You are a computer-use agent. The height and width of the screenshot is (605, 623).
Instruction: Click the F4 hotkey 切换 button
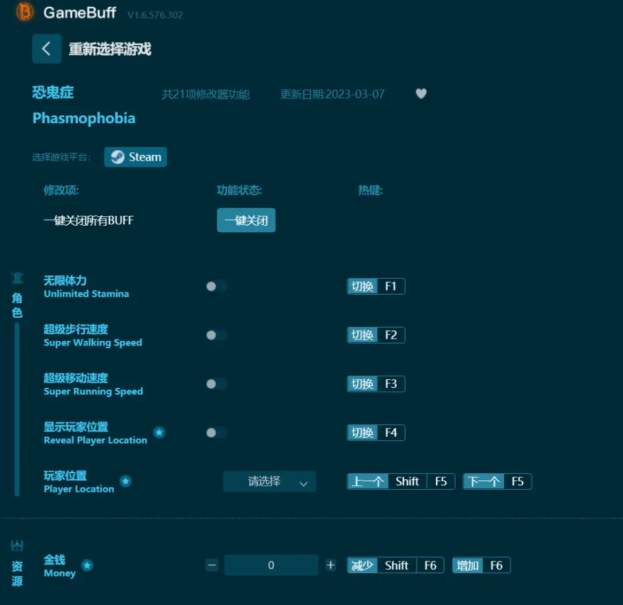click(x=376, y=433)
